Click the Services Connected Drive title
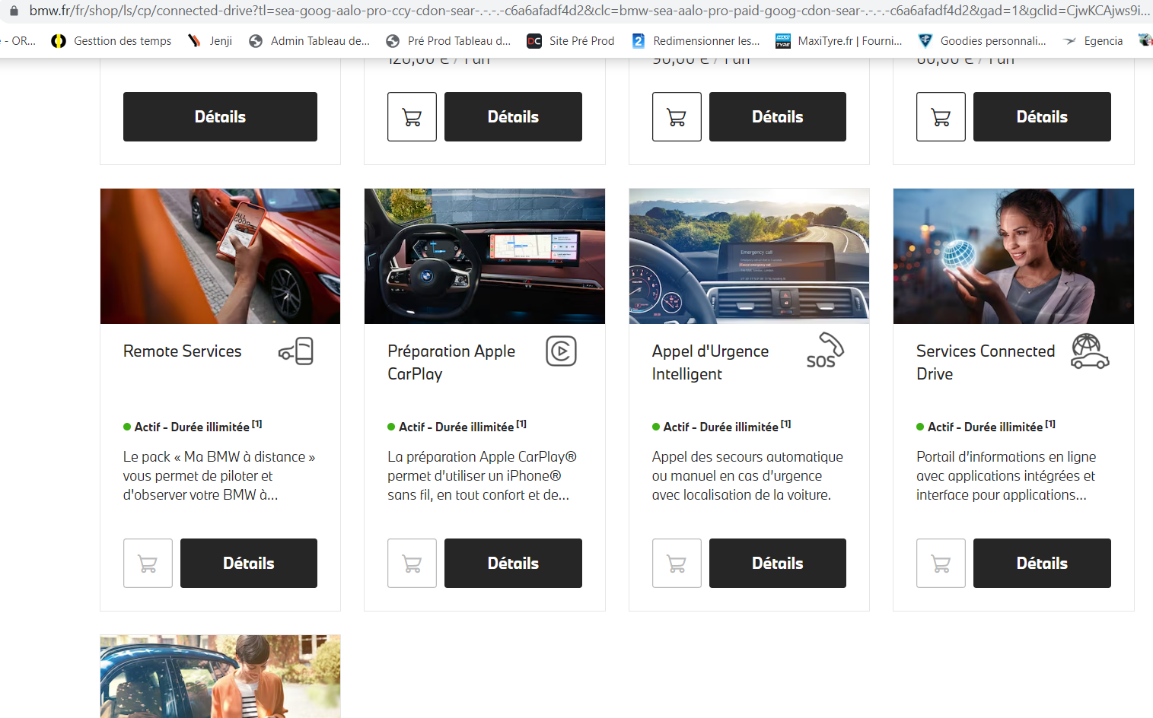 986,363
